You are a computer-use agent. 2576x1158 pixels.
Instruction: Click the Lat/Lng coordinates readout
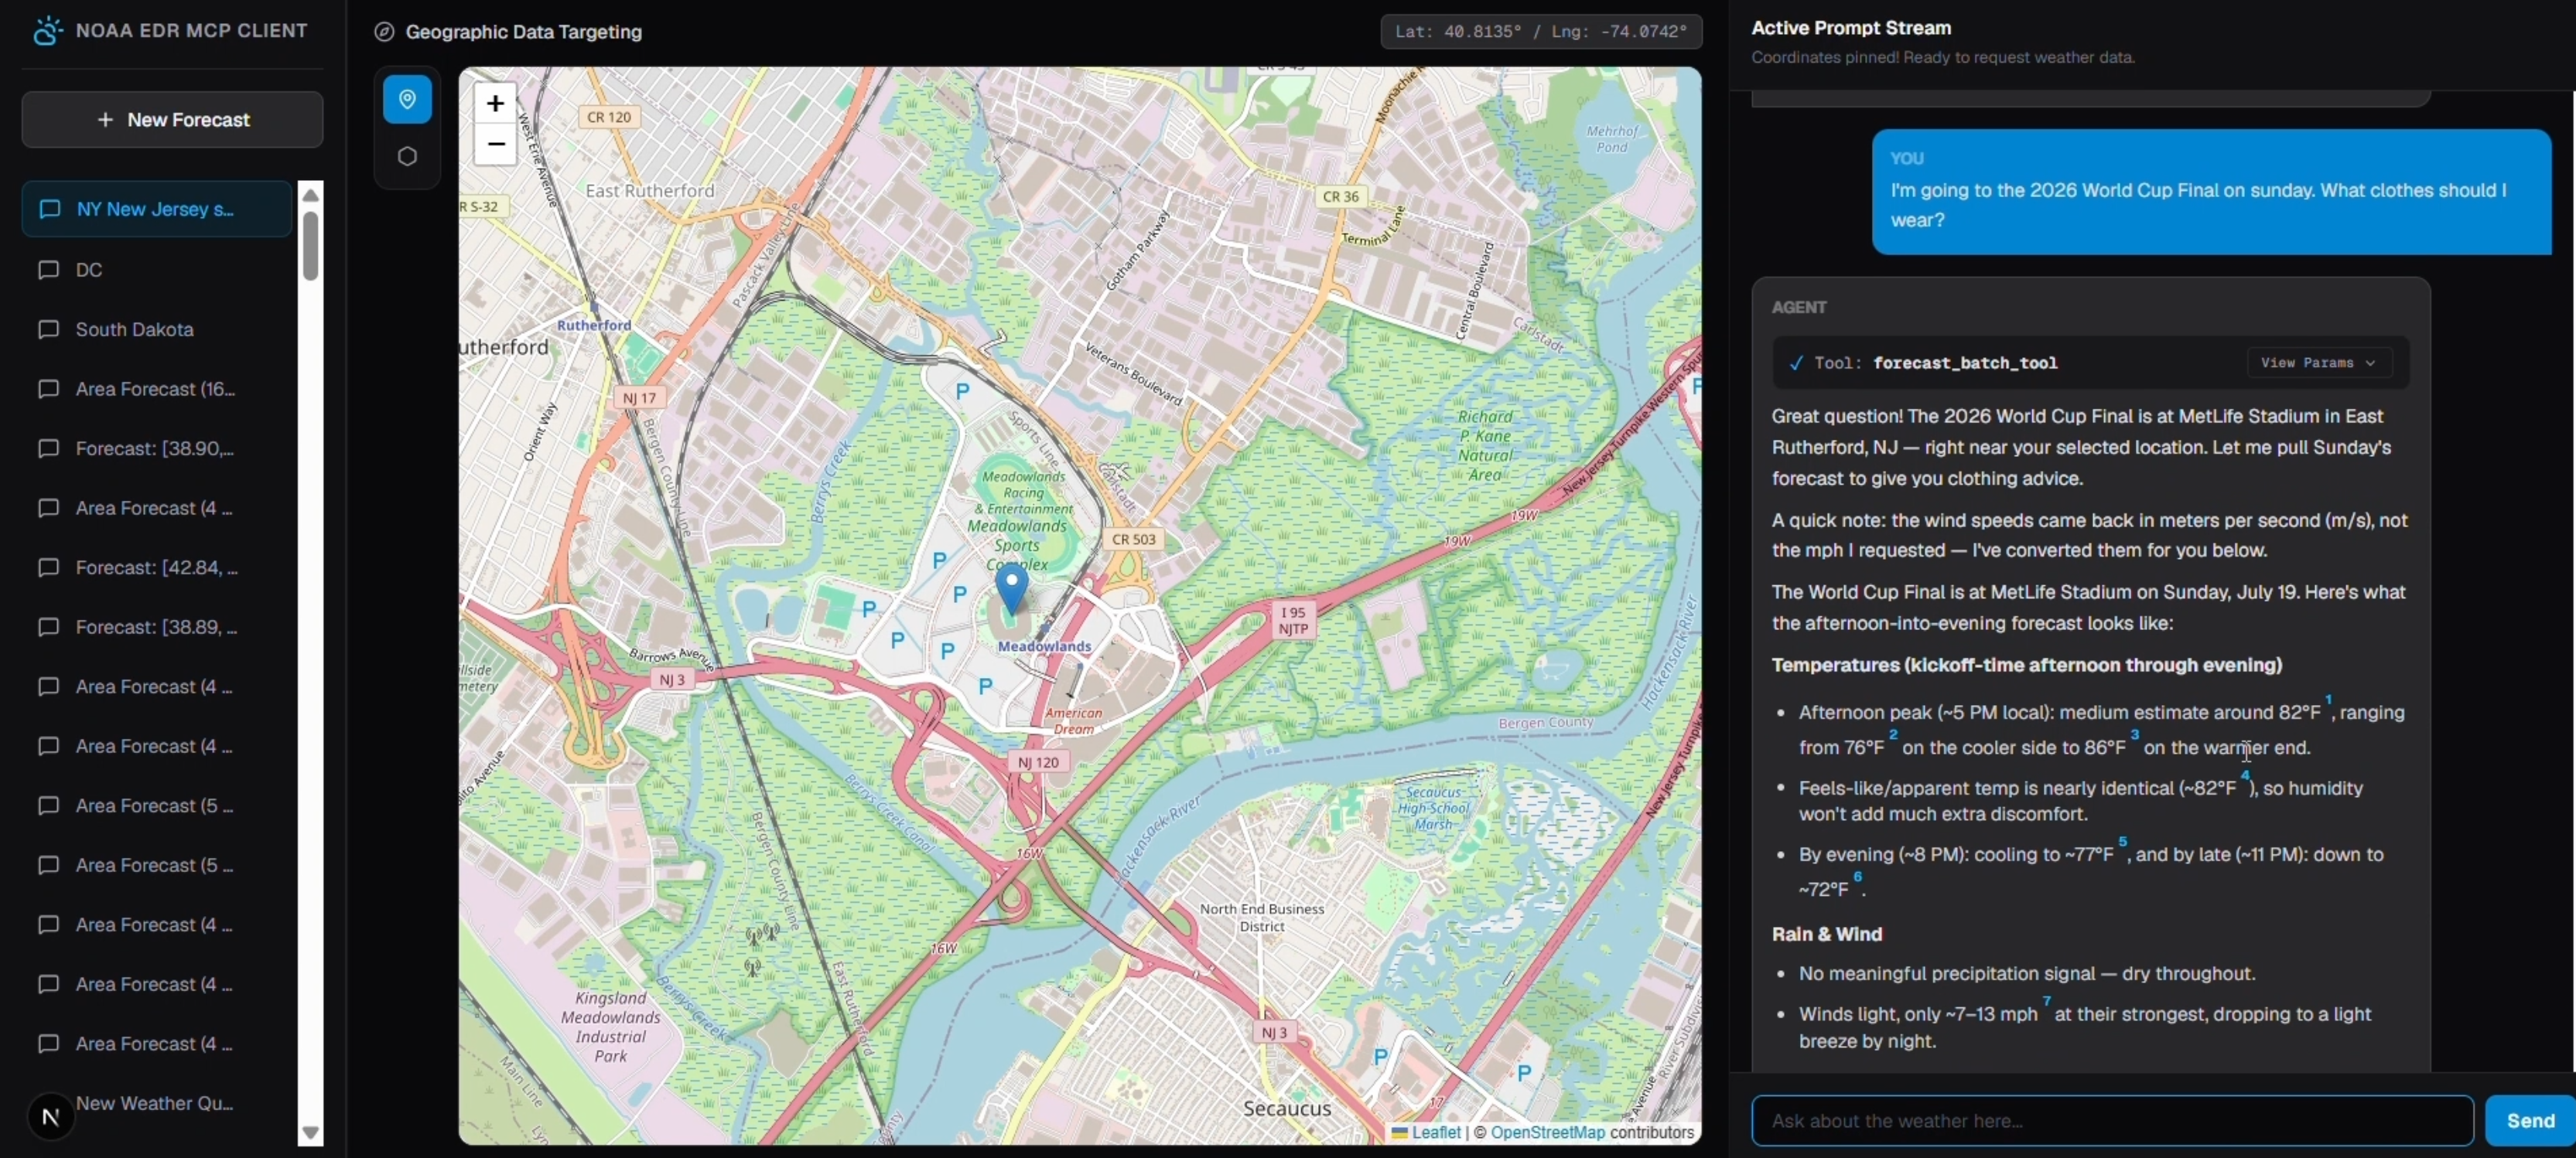[x=1541, y=32]
